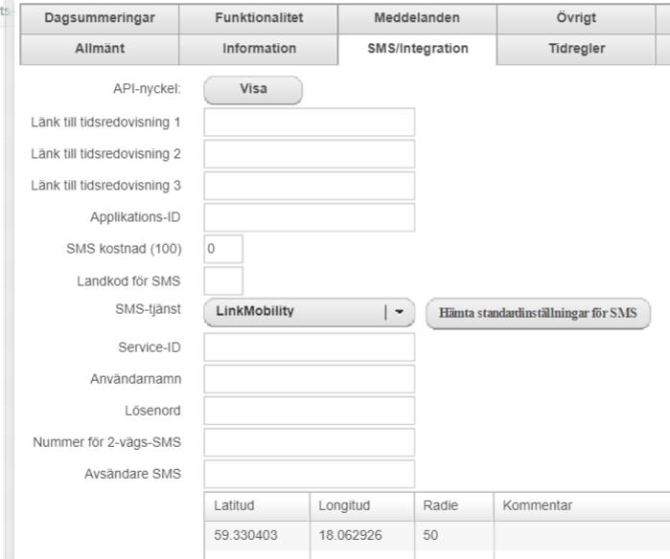Click the Användarnamn input field
This screenshot has width=670, height=559.
coord(309,379)
